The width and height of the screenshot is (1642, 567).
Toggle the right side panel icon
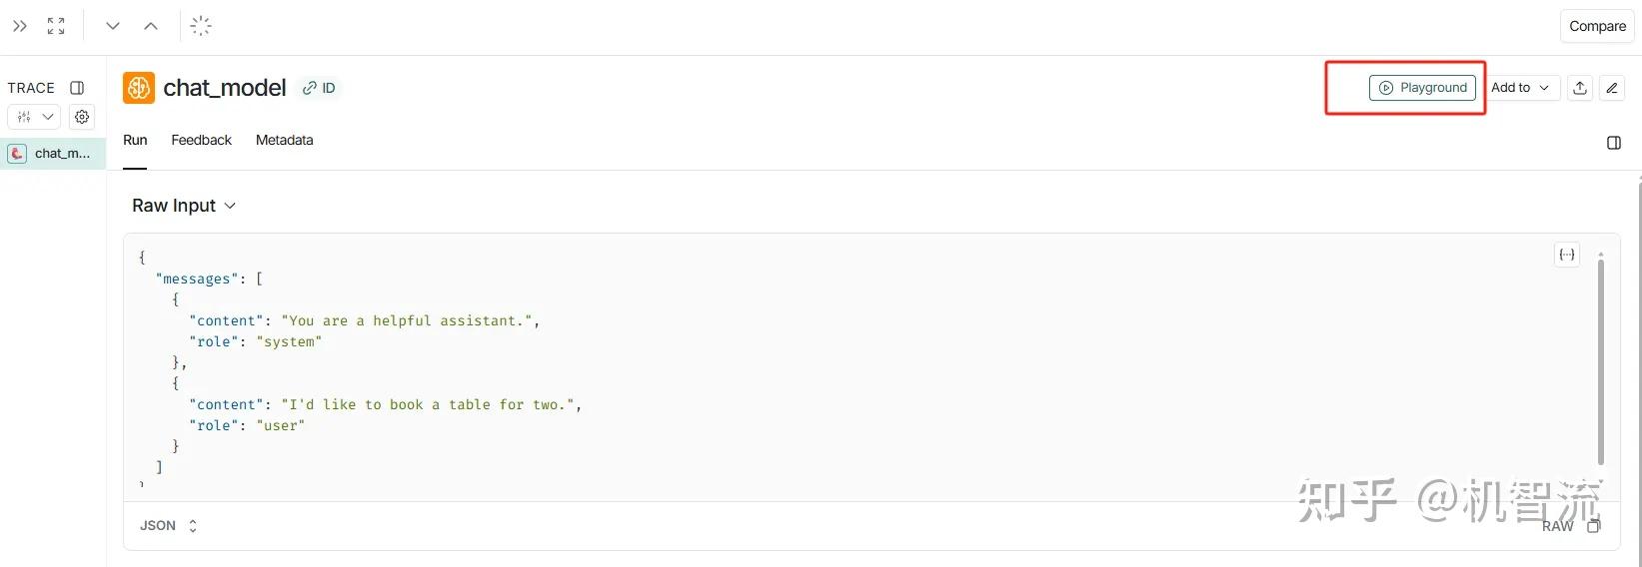pos(1614,143)
